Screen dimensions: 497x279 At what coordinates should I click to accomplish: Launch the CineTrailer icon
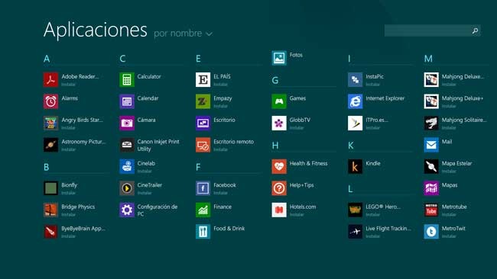tap(127, 188)
